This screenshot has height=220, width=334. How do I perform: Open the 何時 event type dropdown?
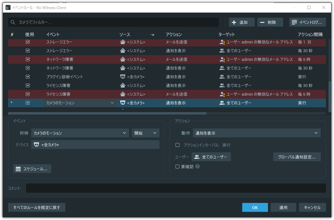click(80, 133)
